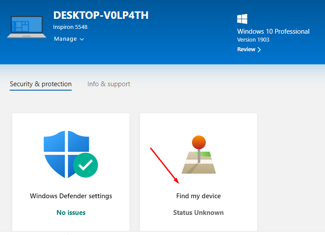This screenshot has height=235, width=325.
Task: Click Windows 10 Professional text
Action: tap(273, 32)
